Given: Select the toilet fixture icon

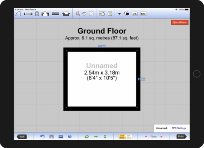Looking at the screenshot, I should click(78, 14).
